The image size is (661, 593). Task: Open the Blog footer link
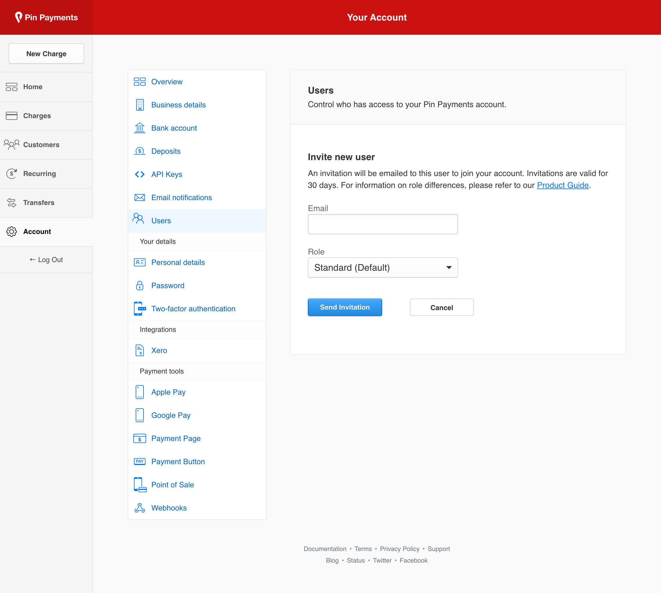[332, 560]
